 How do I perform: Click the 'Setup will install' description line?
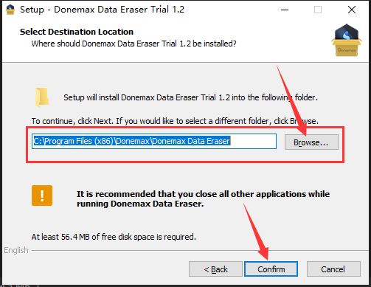point(190,97)
